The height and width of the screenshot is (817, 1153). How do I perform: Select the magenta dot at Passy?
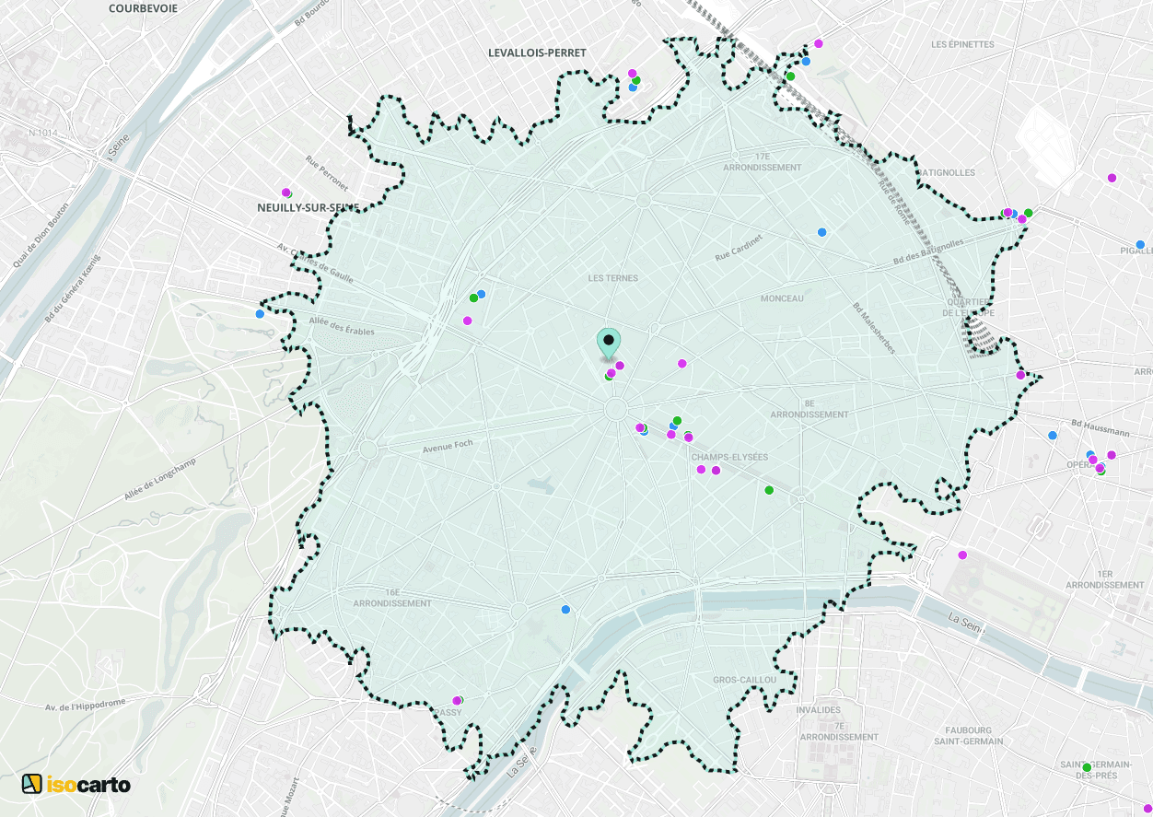click(456, 701)
